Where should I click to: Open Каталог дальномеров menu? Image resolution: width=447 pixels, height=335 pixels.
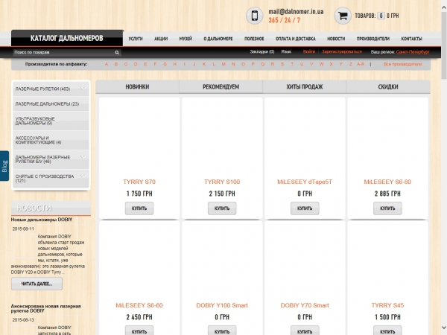pos(67,38)
